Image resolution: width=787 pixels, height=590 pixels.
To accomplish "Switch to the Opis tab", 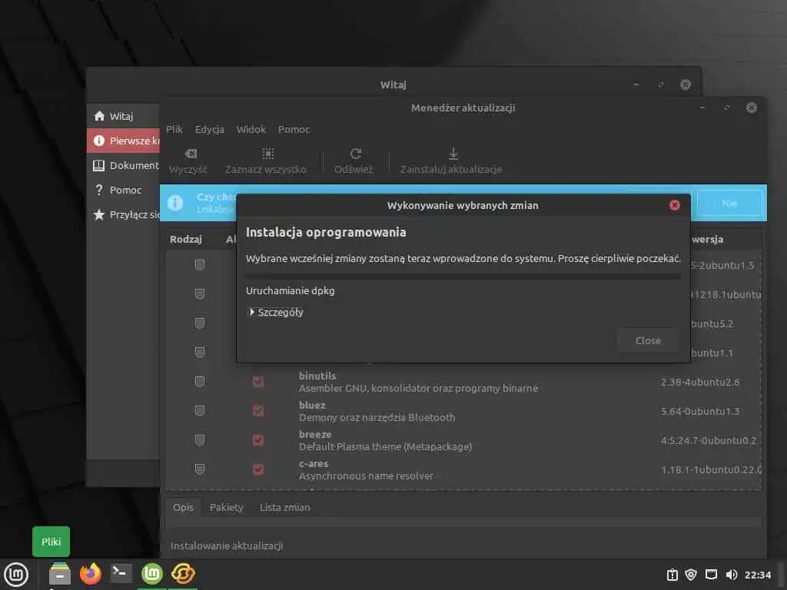I will [183, 507].
